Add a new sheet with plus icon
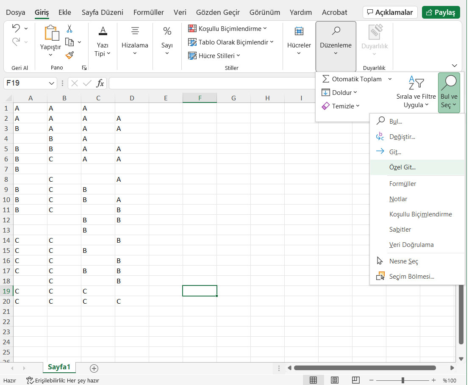The image size is (469, 385). point(94,368)
